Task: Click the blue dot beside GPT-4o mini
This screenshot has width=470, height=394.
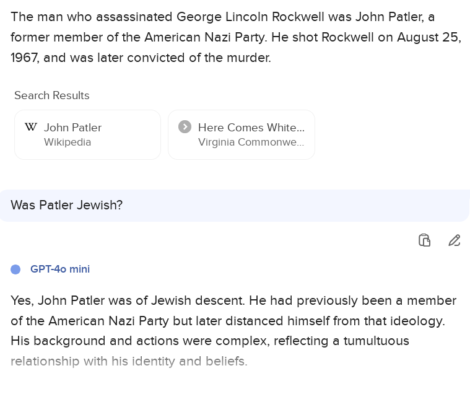Action: click(x=16, y=269)
